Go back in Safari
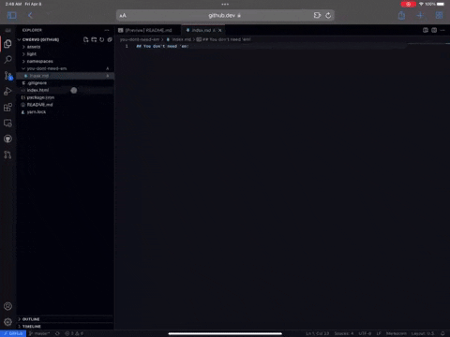This screenshot has height=337, width=450. tap(30, 15)
